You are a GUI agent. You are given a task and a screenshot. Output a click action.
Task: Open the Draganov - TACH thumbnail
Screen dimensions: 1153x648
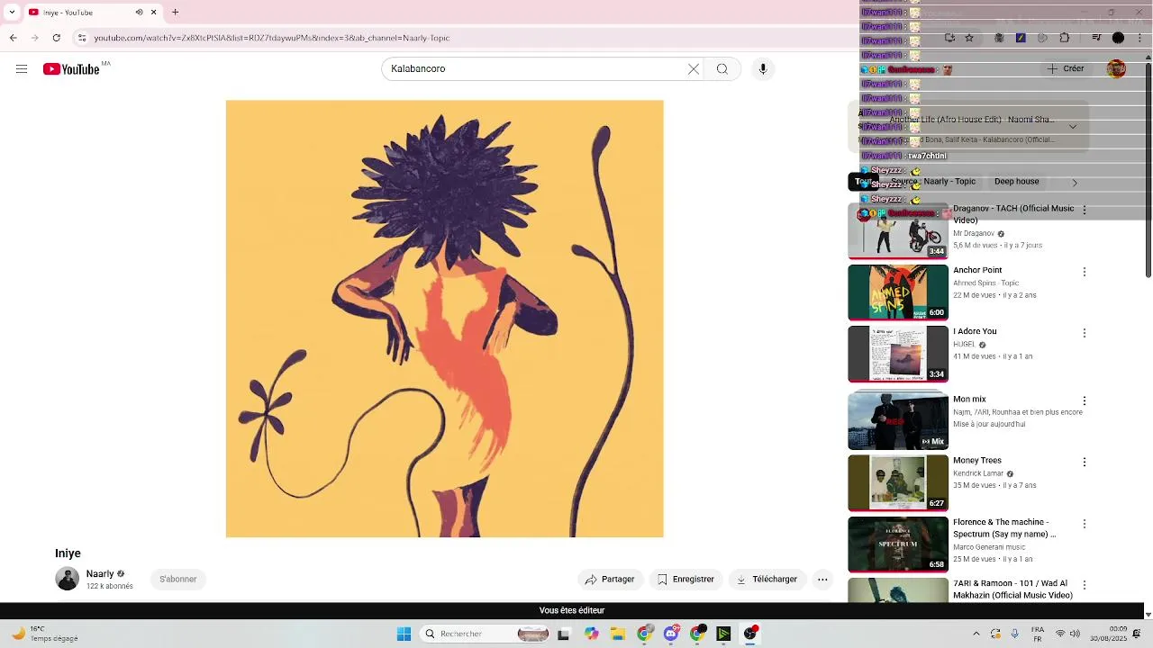click(898, 231)
